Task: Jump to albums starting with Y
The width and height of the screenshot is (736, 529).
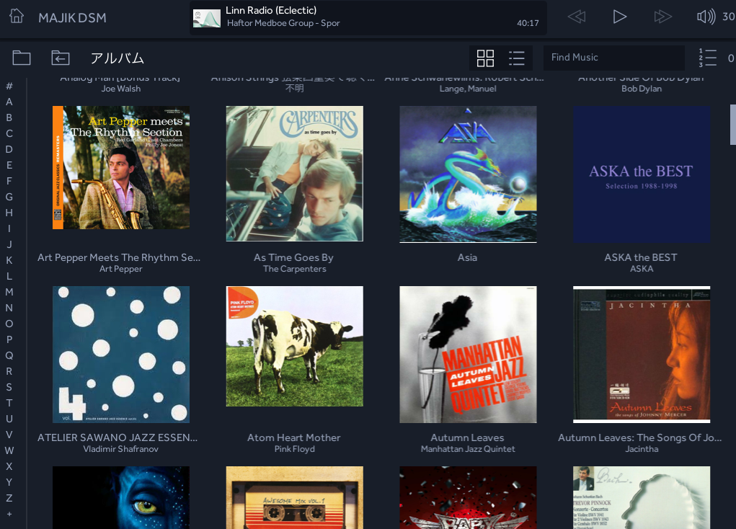Action: 9,482
